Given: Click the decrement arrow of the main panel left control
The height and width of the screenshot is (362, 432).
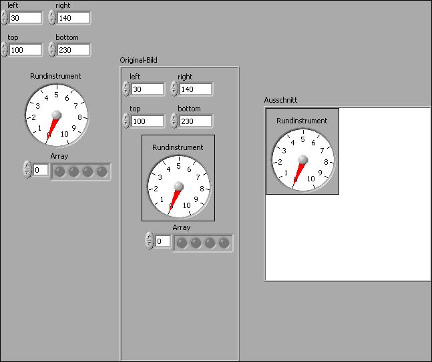Looking at the screenshot, I should click(4, 21).
